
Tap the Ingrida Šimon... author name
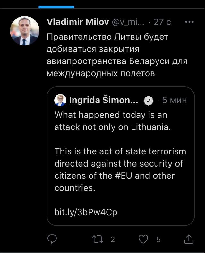tap(104, 100)
